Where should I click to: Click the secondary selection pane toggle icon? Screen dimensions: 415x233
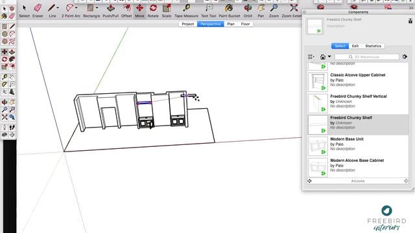410,21
